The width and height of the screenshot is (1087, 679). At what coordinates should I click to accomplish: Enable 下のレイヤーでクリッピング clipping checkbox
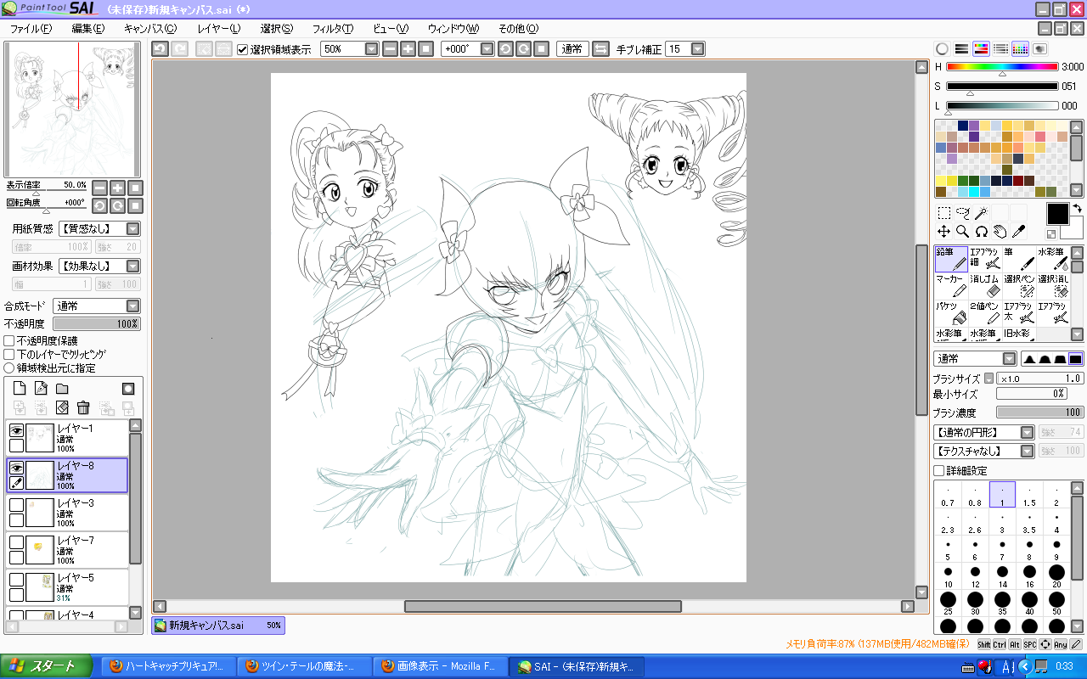click(x=9, y=354)
